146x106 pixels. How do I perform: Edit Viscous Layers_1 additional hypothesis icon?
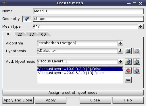[137, 62]
